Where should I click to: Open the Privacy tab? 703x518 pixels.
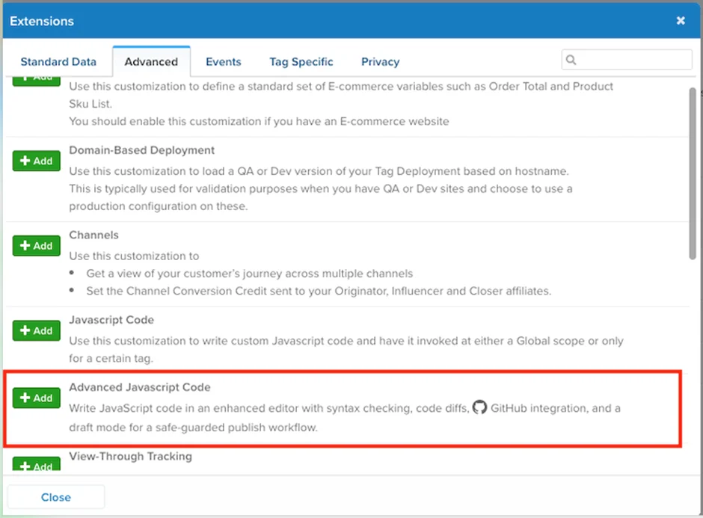380,61
